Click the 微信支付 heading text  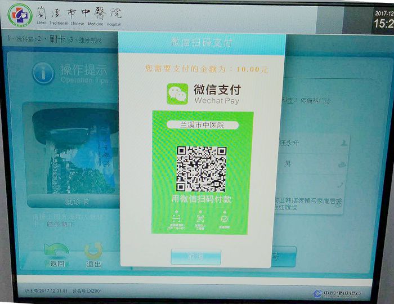[x=217, y=90]
